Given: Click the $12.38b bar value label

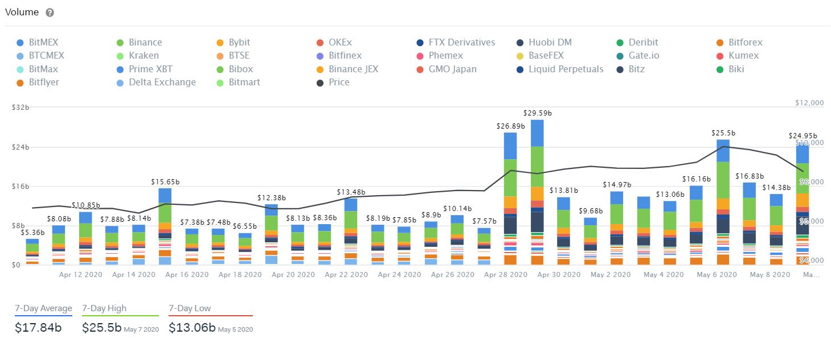Looking at the screenshot, I should [271, 198].
